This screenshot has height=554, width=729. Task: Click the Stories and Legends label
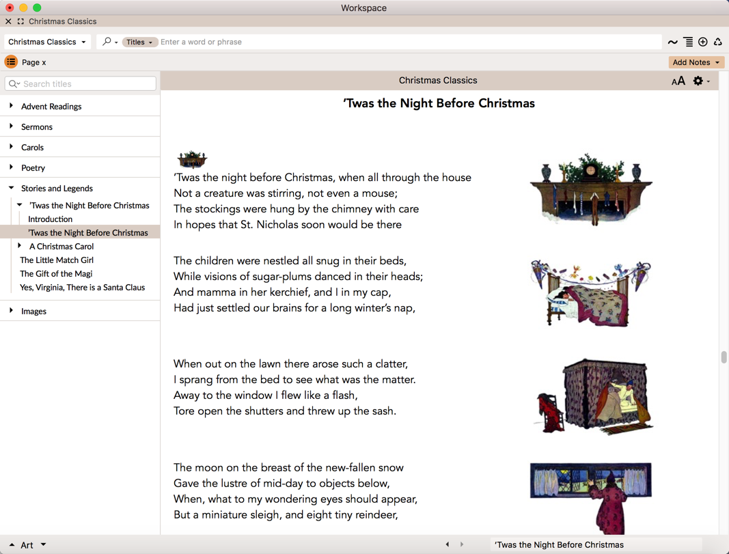pos(57,189)
